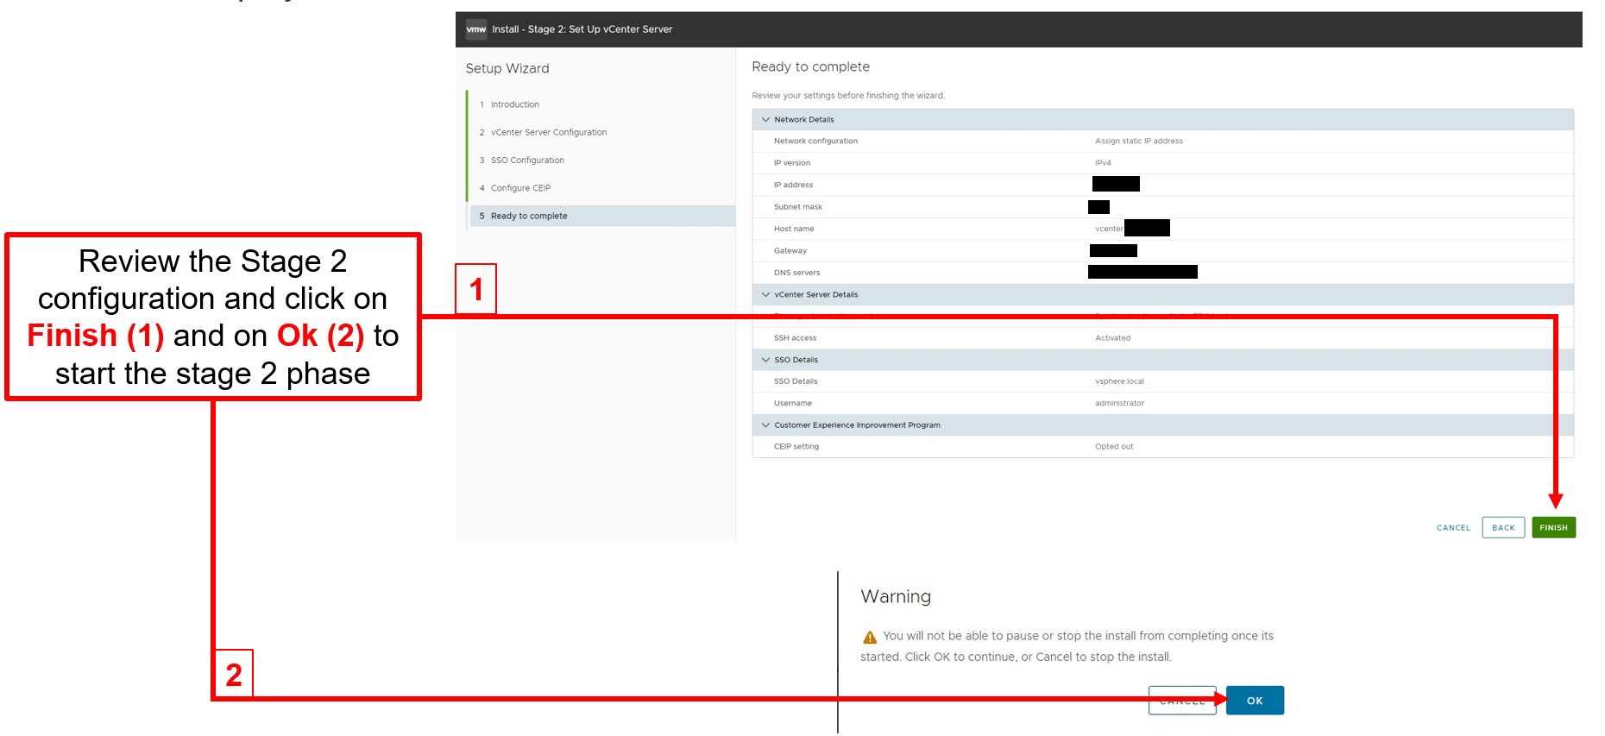
Task: Click the 'Opted out' CEIP value
Action: [x=1114, y=447]
